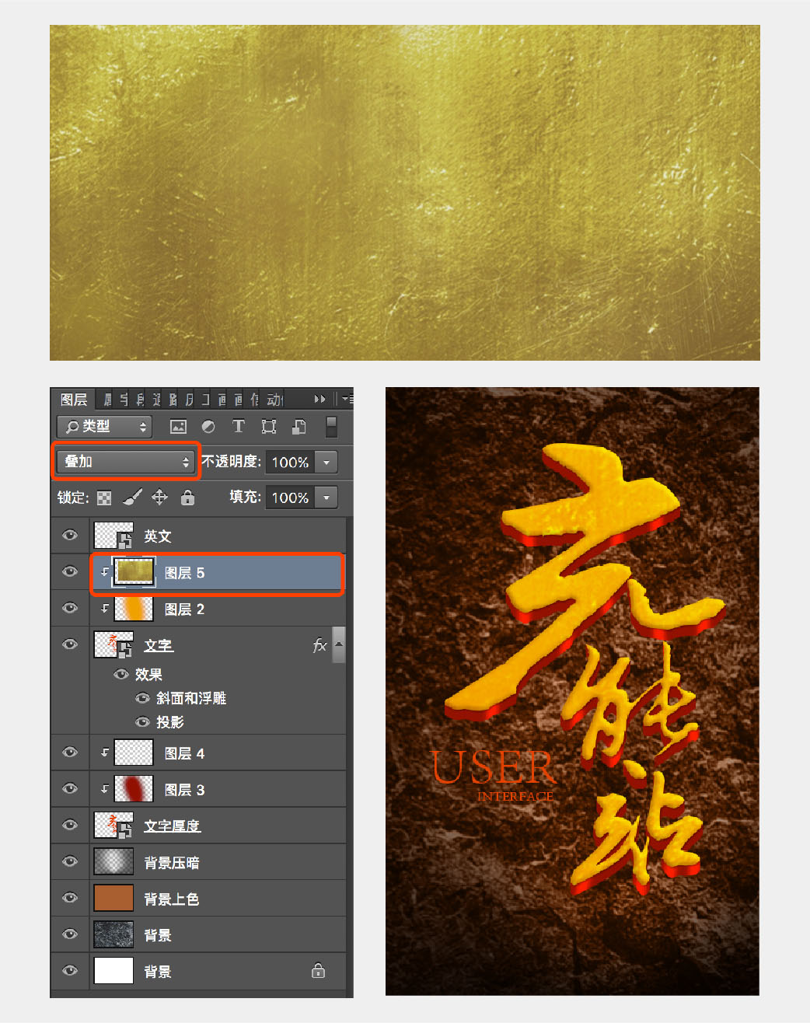This screenshot has width=810, height=1023.
Task: Click the lock transparent pixels icon
Action: [103, 498]
